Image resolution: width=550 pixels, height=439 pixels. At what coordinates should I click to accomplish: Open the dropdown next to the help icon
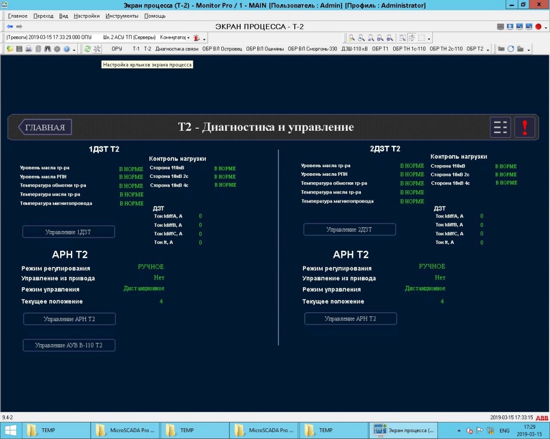[x=74, y=49]
